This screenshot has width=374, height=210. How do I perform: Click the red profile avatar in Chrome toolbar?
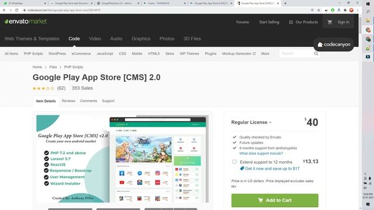(x=351, y=10)
